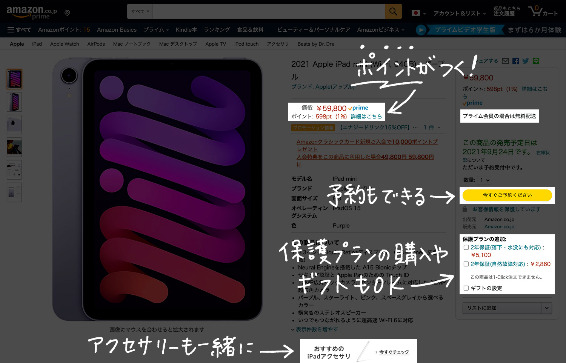Open ビューティー&パーソナルケア nav item
566x363 pixels.
click(x=314, y=29)
